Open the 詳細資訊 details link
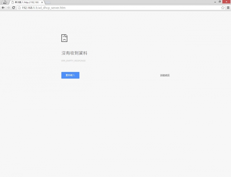The image size is (231, 177). (165, 75)
